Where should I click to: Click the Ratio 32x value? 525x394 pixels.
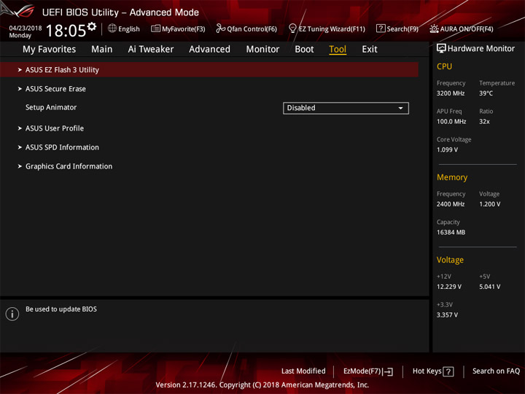(x=484, y=122)
